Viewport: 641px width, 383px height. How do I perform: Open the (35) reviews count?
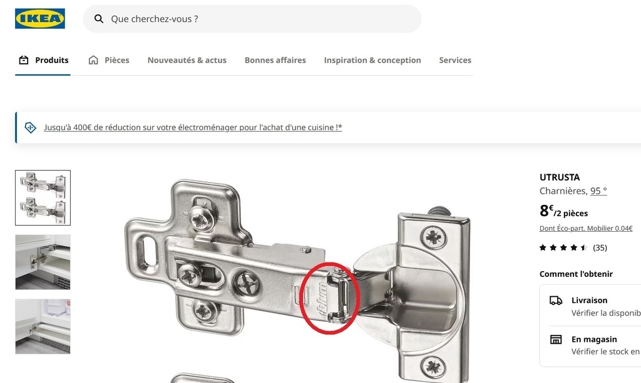600,247
